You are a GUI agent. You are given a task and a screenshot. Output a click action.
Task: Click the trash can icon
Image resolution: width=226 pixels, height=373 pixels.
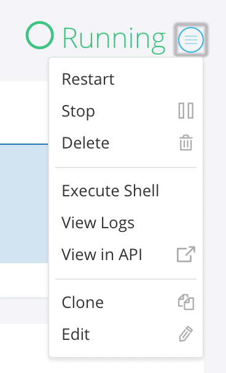(185, 143)
